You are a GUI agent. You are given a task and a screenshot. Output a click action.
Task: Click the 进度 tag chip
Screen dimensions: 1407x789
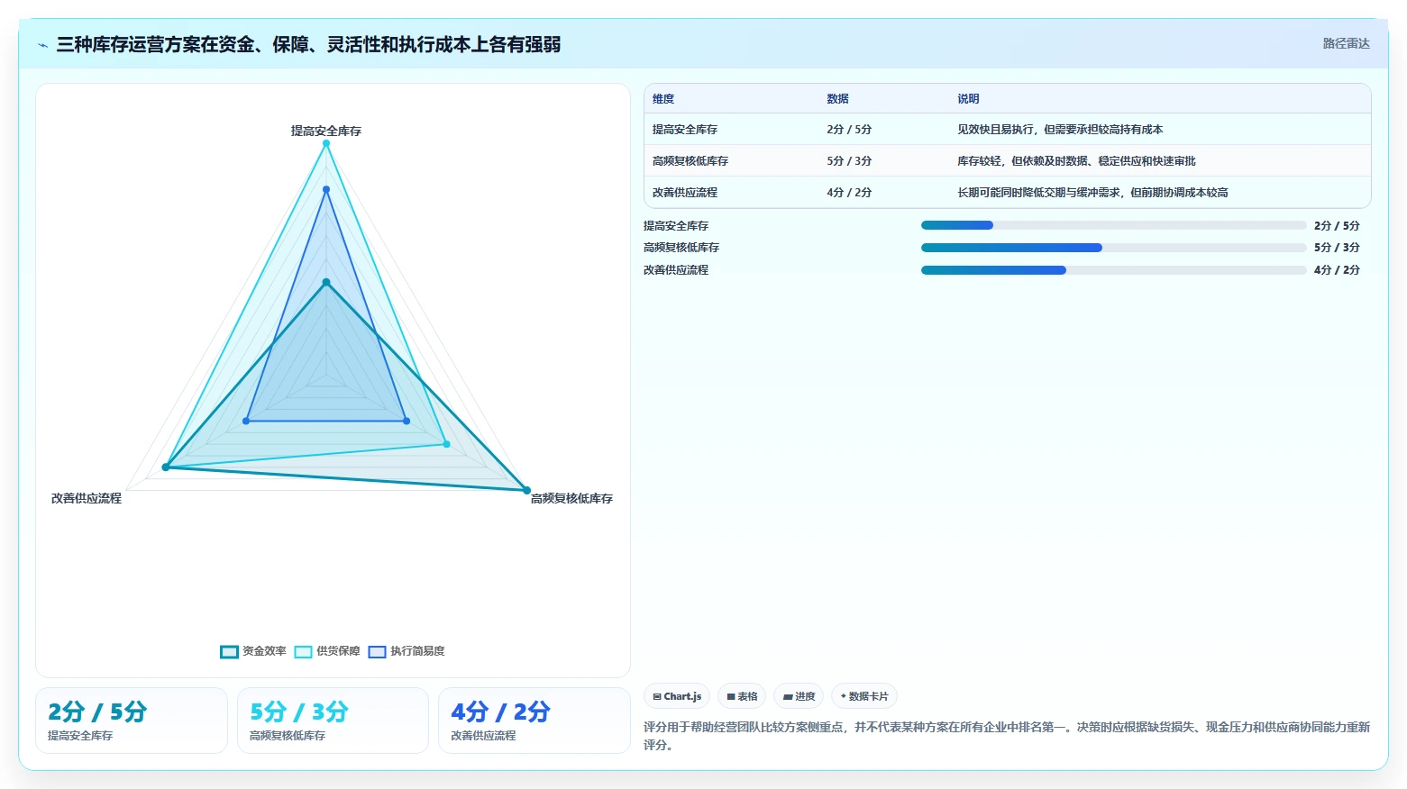(799, 696)
